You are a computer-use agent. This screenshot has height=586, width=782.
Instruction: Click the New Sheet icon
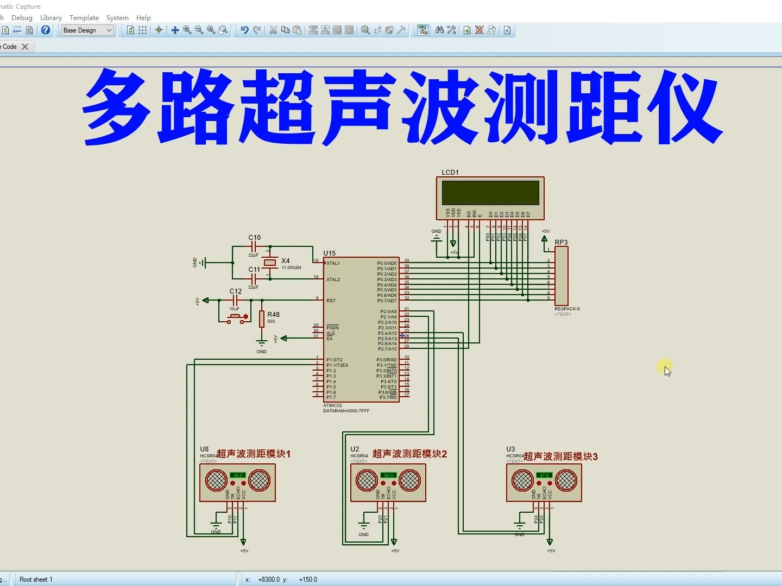tap(467, 30)
